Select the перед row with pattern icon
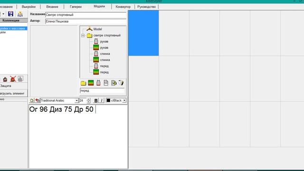This screenshot has height=171, width=304. tap(101, 66)
